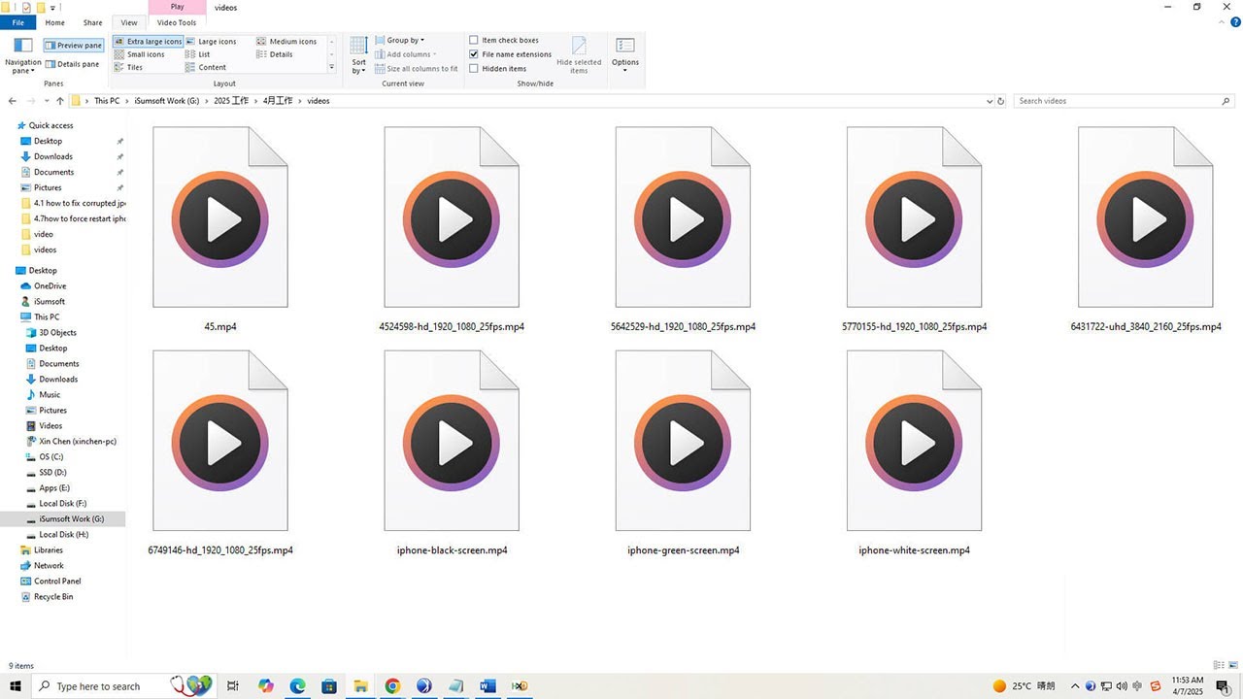Open the Windows Start menu
The height and width of the screenshot is (699, 1243).
click(x=16, y=686)
